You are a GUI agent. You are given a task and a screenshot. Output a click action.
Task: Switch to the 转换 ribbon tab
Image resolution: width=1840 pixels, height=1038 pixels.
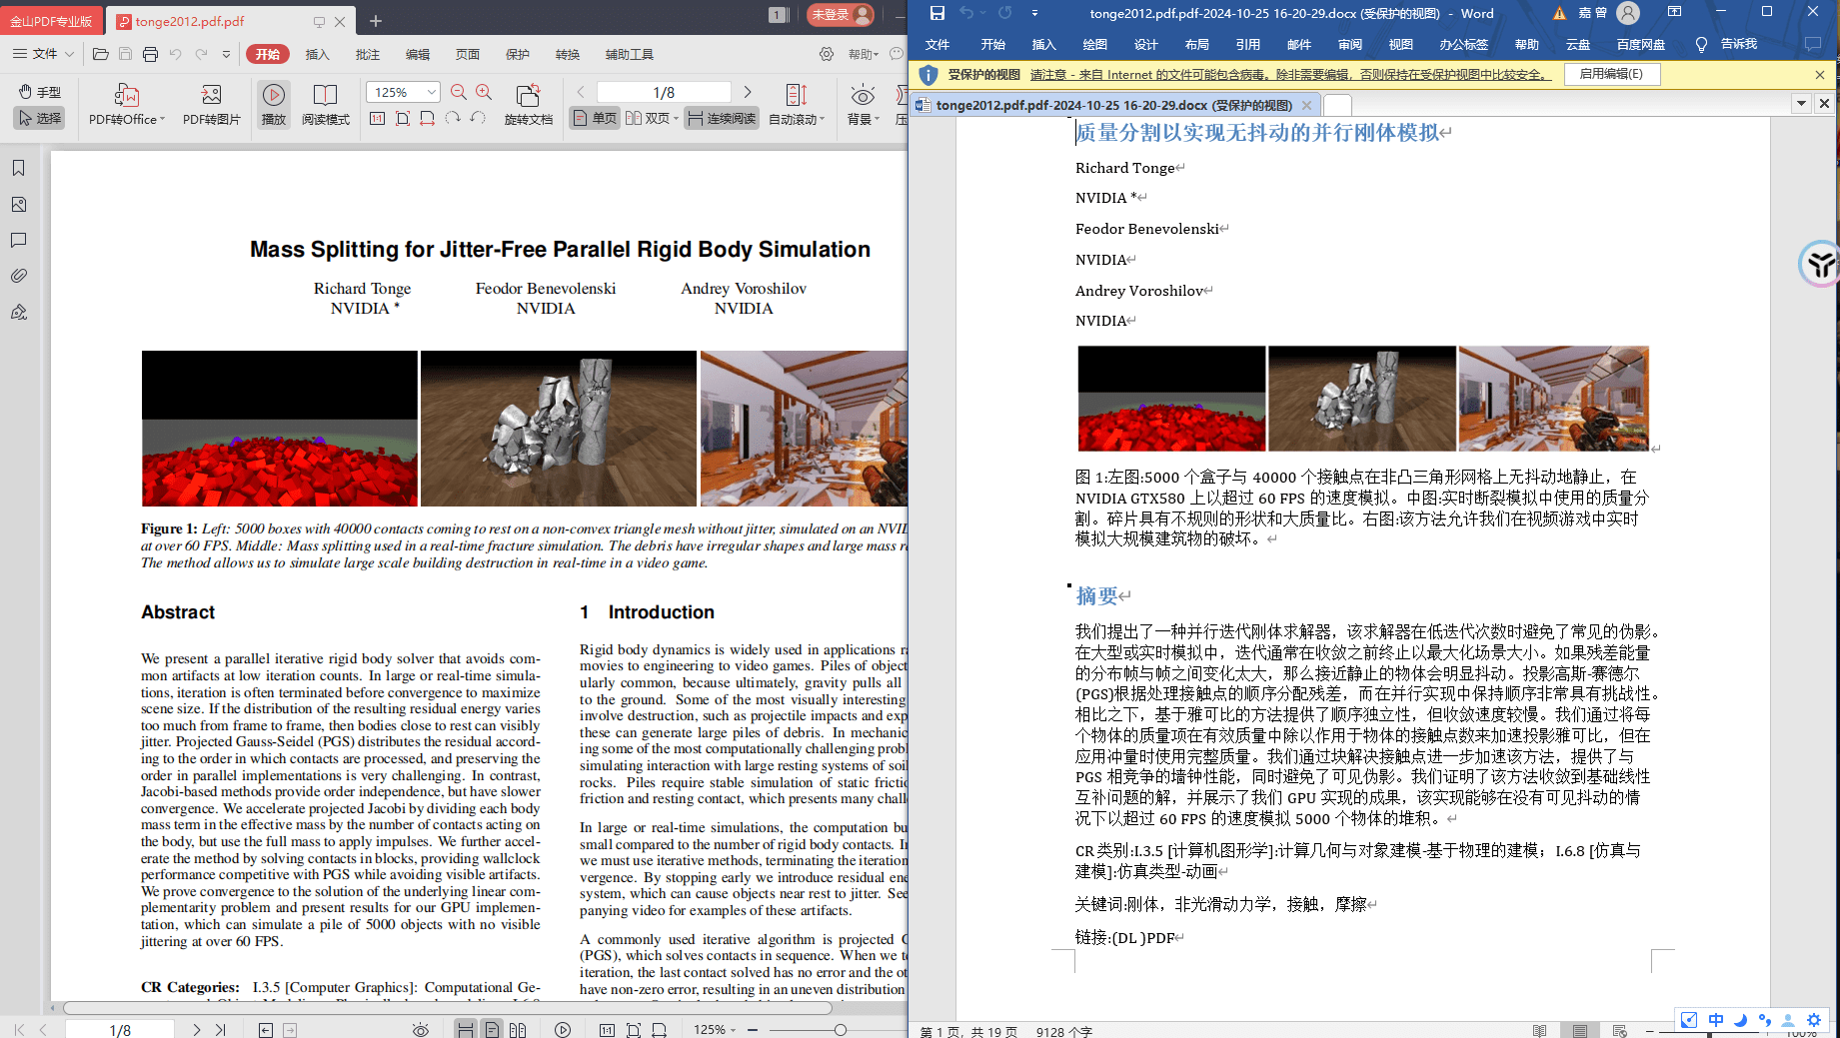coord(568,54)
